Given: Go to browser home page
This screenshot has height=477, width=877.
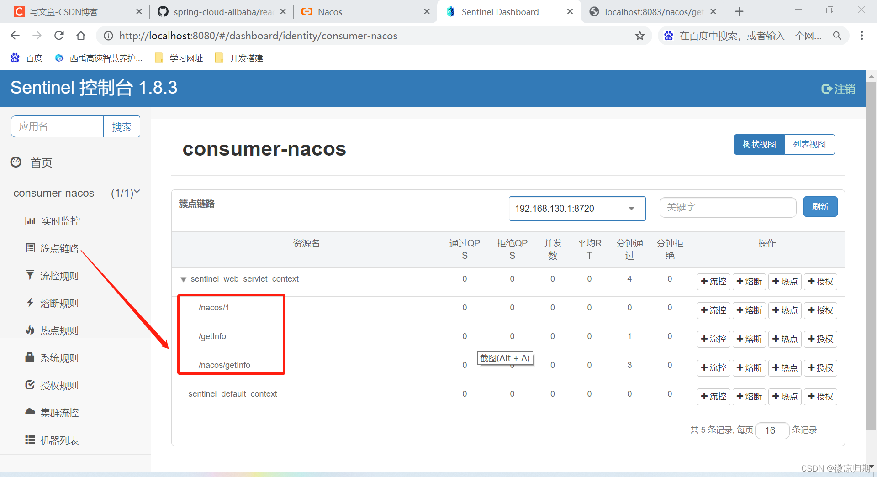Looking at the screenshot, I should click(x=81, y=36).
